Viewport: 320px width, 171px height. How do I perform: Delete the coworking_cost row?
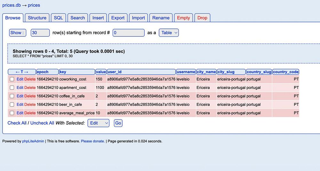pyautogui.click(x=30, y=79)
